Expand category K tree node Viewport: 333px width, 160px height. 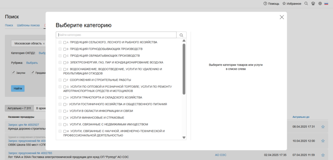[x=60, y=118]
